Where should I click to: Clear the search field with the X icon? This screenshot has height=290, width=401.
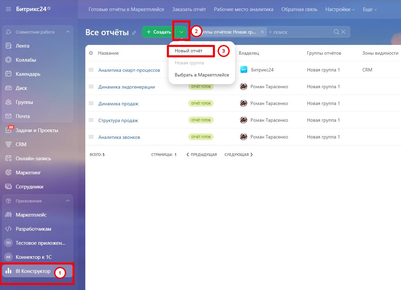tap(343, 32)
